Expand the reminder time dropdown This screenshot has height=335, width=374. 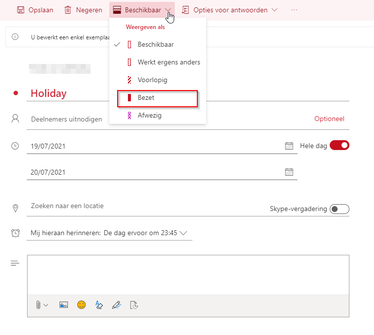pyautogui.click(x=184, y=233)
